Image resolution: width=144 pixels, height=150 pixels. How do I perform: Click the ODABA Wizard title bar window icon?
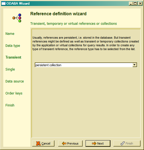[4, 4]
